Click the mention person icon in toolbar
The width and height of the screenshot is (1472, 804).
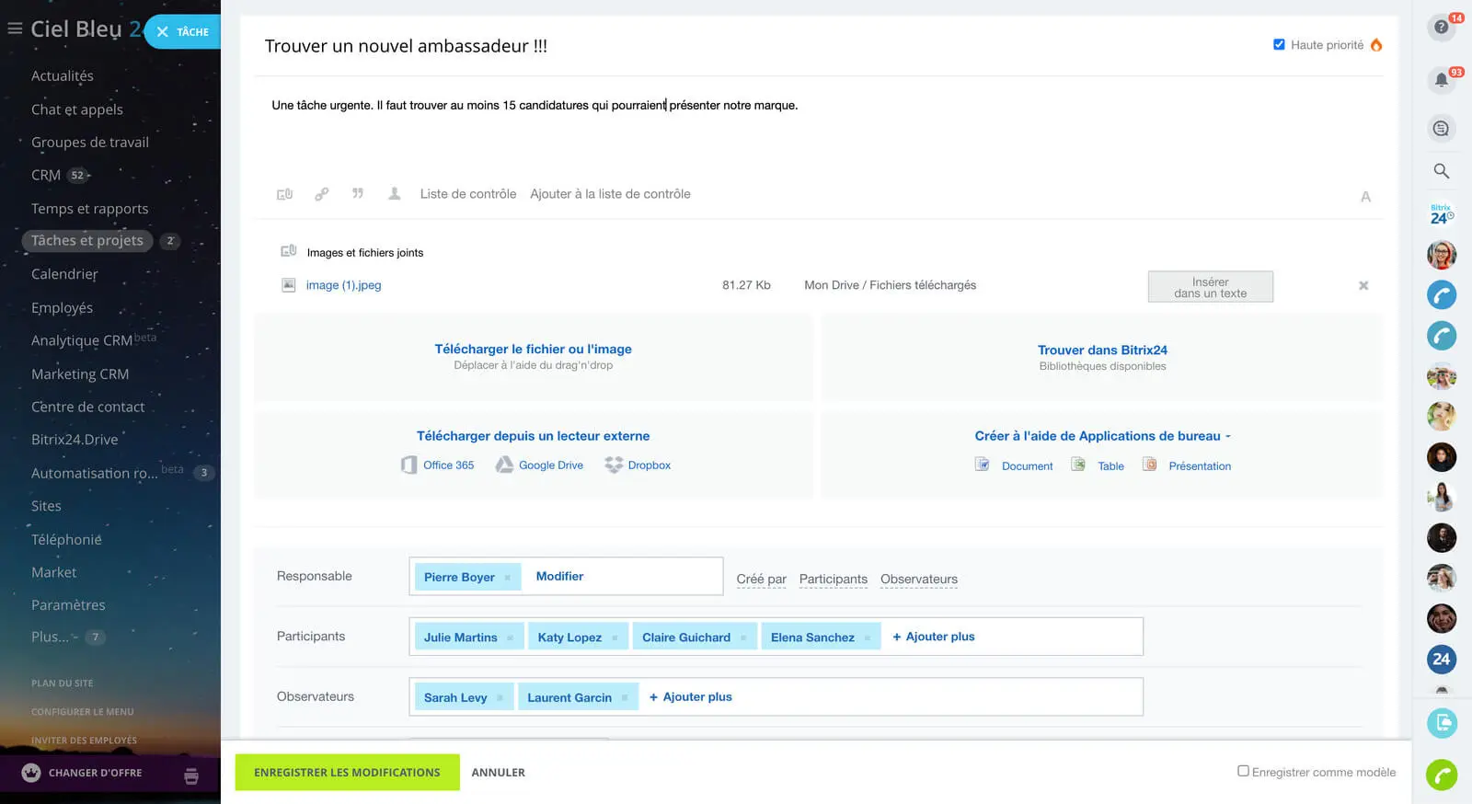click(394, 193)
